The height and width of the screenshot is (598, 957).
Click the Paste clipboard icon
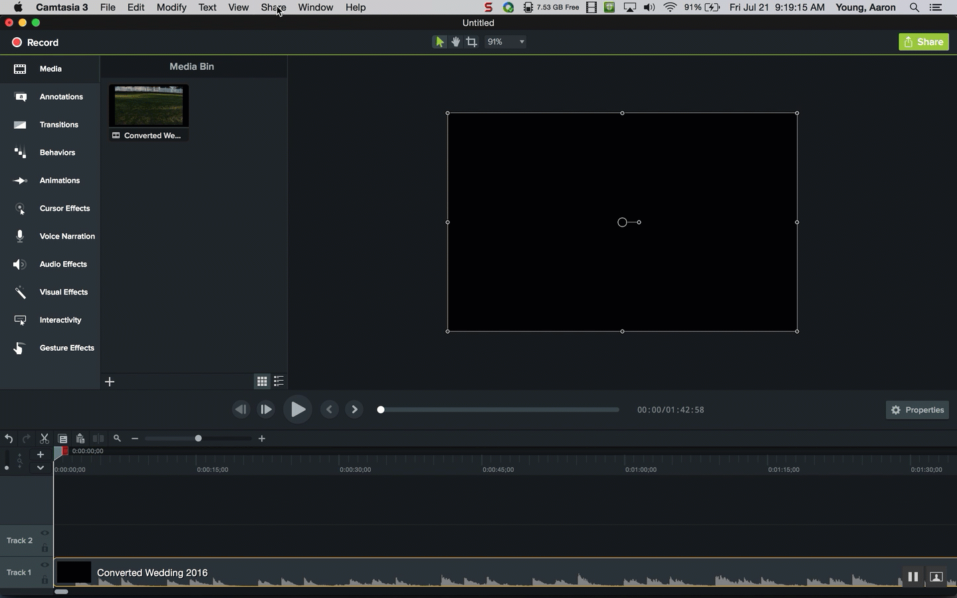tap(80, 439)
